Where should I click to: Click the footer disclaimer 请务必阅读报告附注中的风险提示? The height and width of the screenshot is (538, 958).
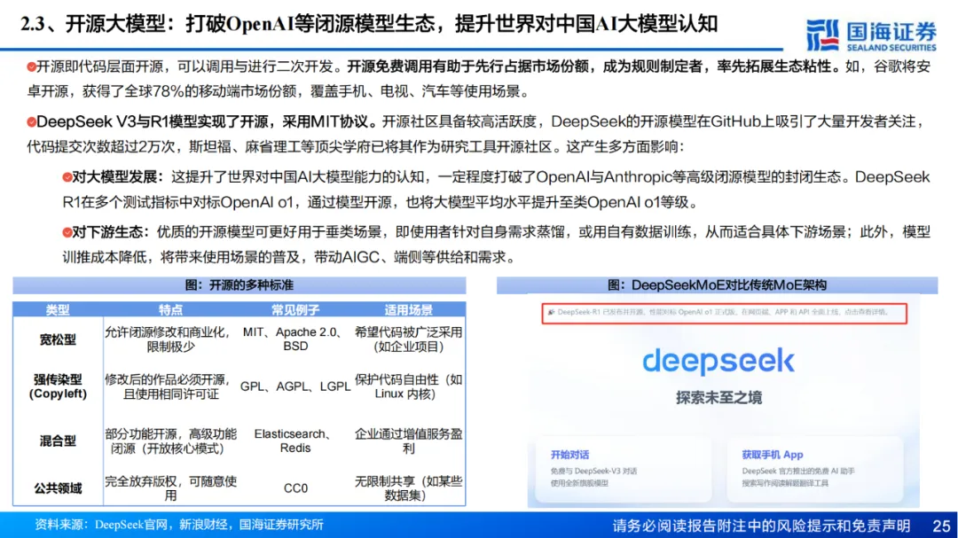(x=761, y=526)
